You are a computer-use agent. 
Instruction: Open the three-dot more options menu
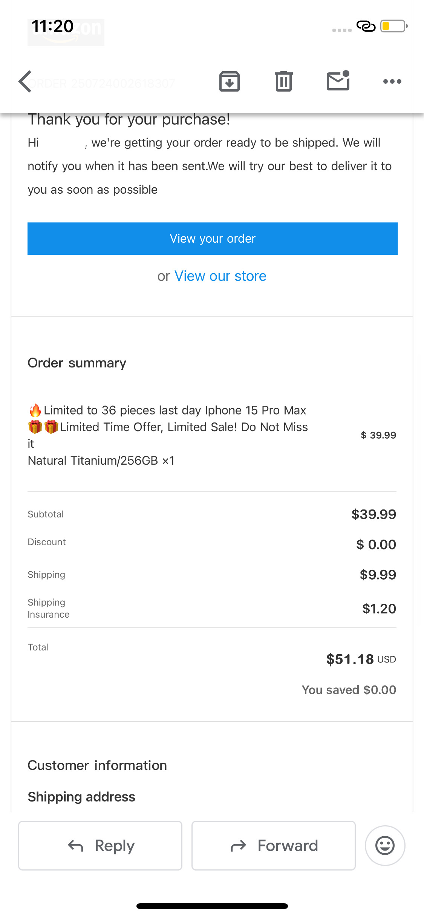click(392, 81)
